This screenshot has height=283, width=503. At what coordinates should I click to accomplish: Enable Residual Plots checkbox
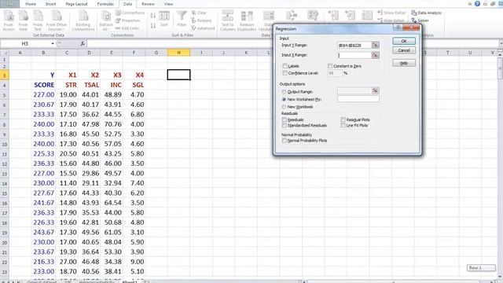(343, 119)
